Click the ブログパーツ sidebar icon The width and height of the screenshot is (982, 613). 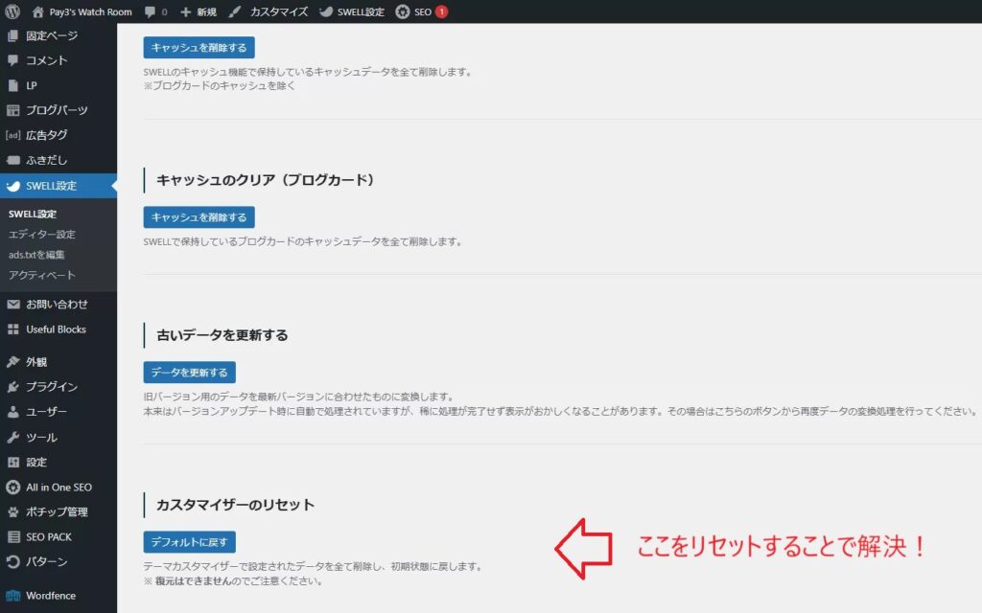click(12, 110)
